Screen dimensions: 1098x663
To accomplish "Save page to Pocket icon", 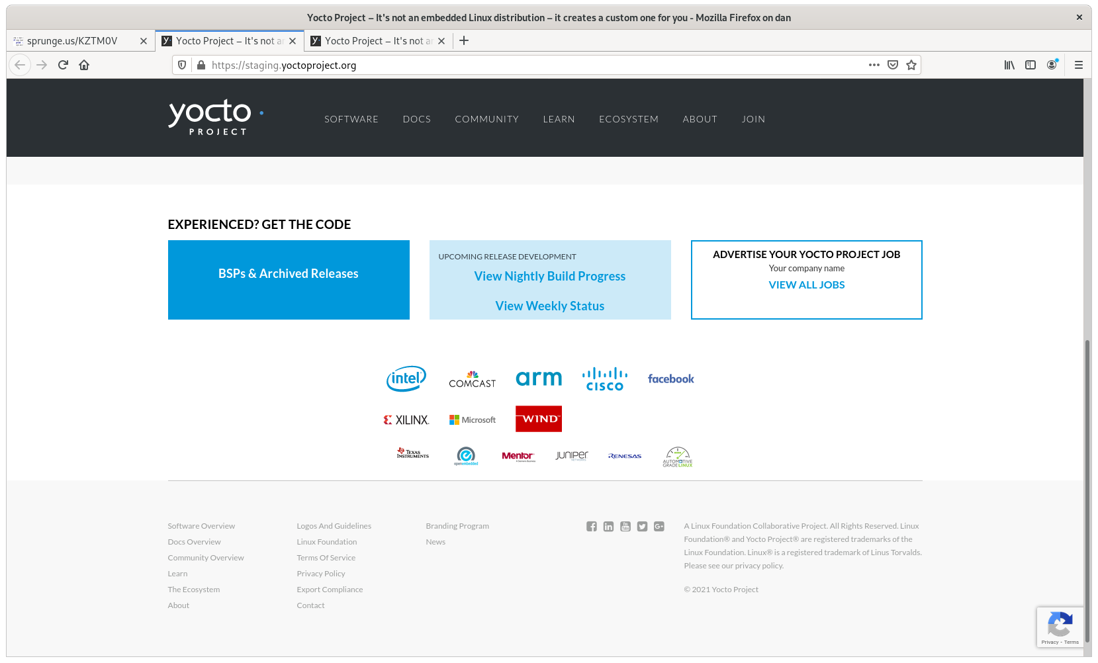I will [893, 65].
